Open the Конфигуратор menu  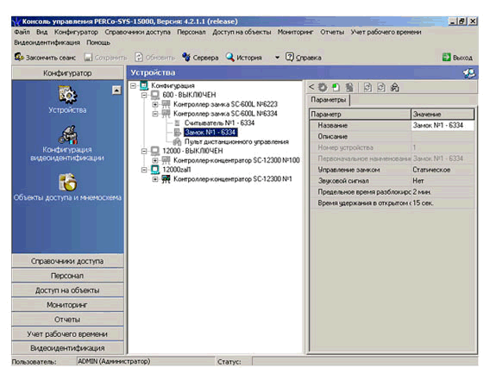pos(76,32)
